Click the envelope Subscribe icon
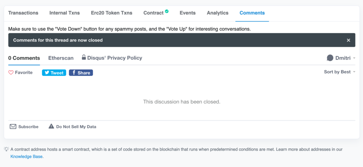The width and height of the screenshot is (363, 167). click(x=13, y=126)
